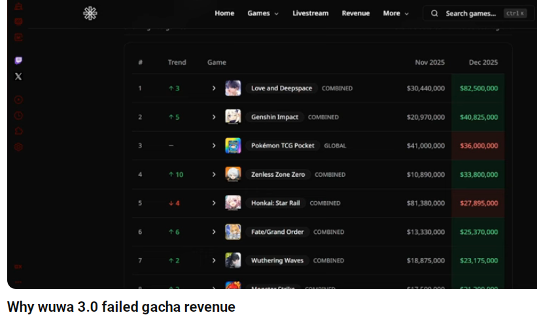Viewport: 537px width, 319px height.
Task: Click the Wuthering Waves game icon
Action: (x=233, y=260)
